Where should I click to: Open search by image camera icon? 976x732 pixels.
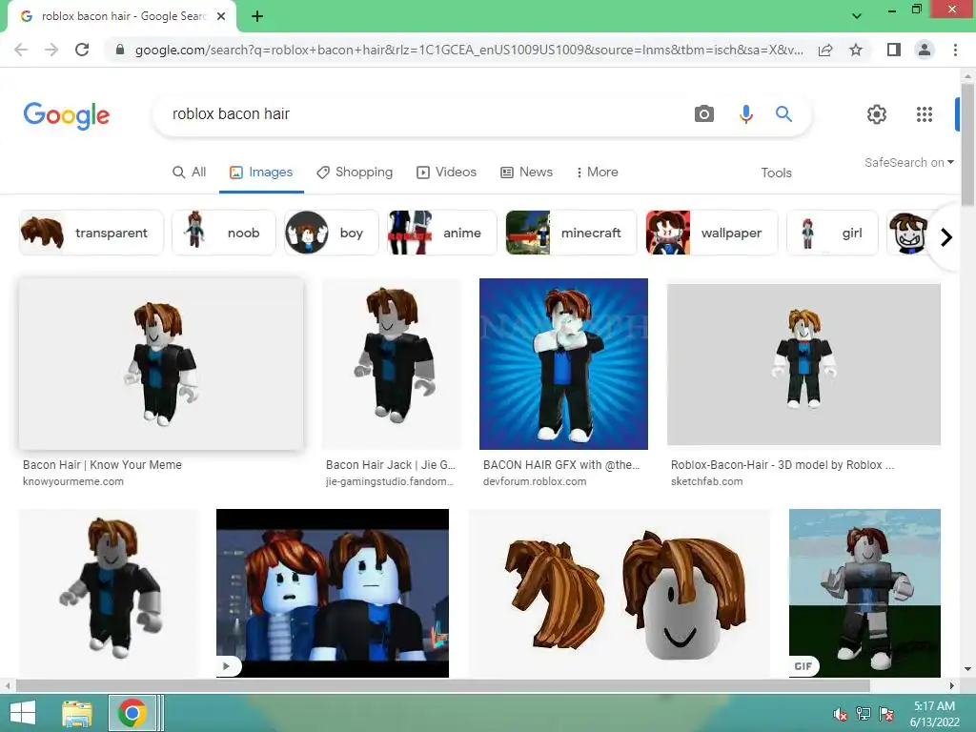704,114
